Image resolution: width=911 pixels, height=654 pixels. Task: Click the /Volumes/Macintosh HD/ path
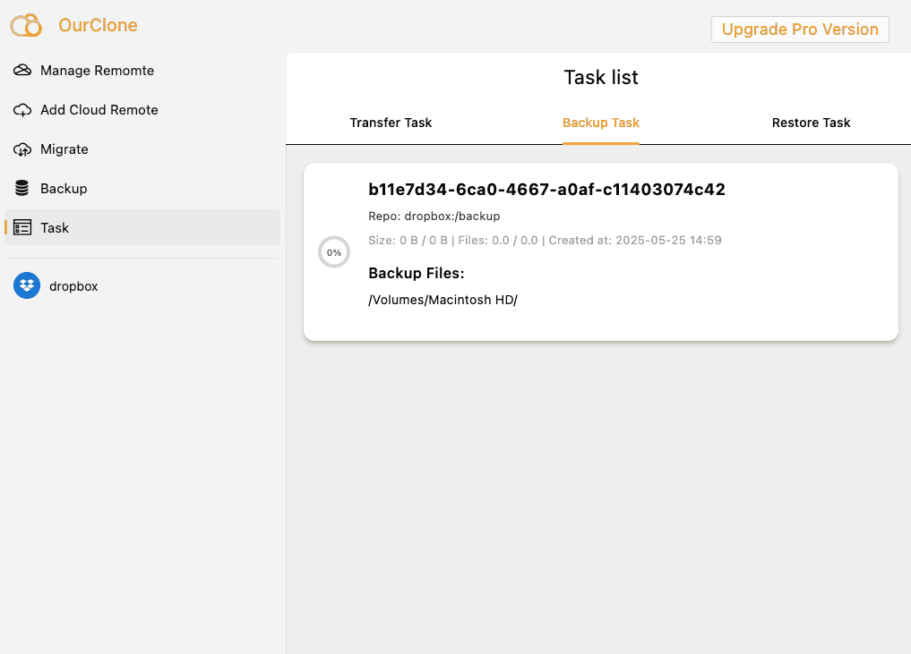[443, 300]
